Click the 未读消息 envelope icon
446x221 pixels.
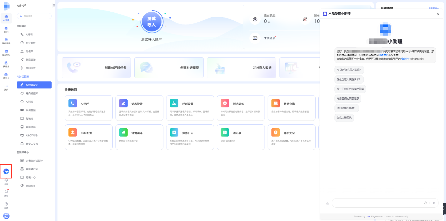pos(255,38)
